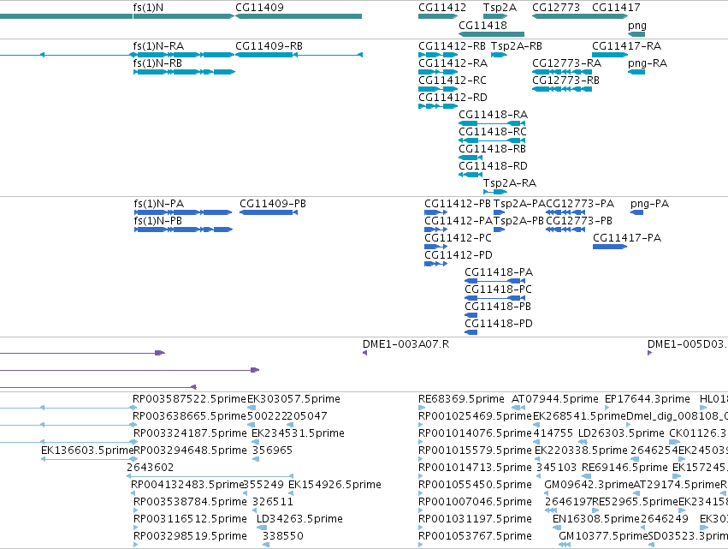Open transcript CG12773-RB
This screenshot has width=728, height=549.
[x=565, y=81]
